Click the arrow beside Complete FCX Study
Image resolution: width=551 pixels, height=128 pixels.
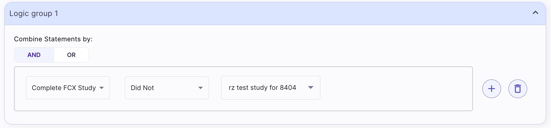pos(102,88)
